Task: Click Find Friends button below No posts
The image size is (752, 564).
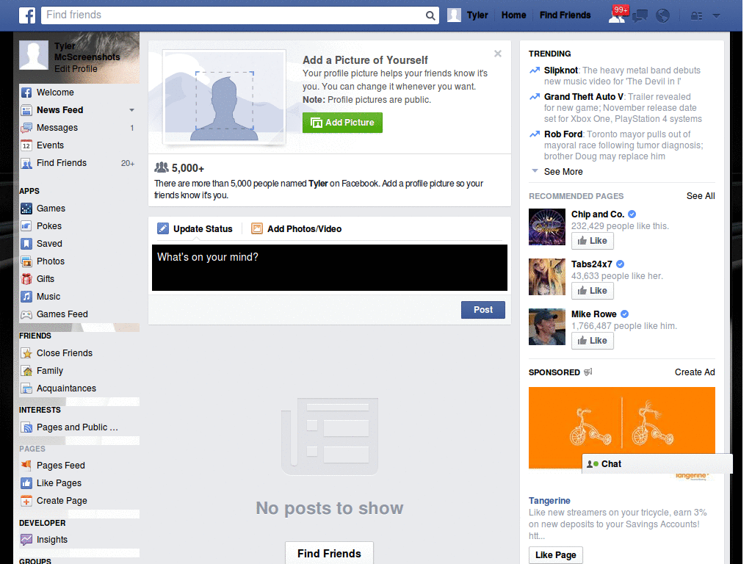Action: (x=329, y=554)
